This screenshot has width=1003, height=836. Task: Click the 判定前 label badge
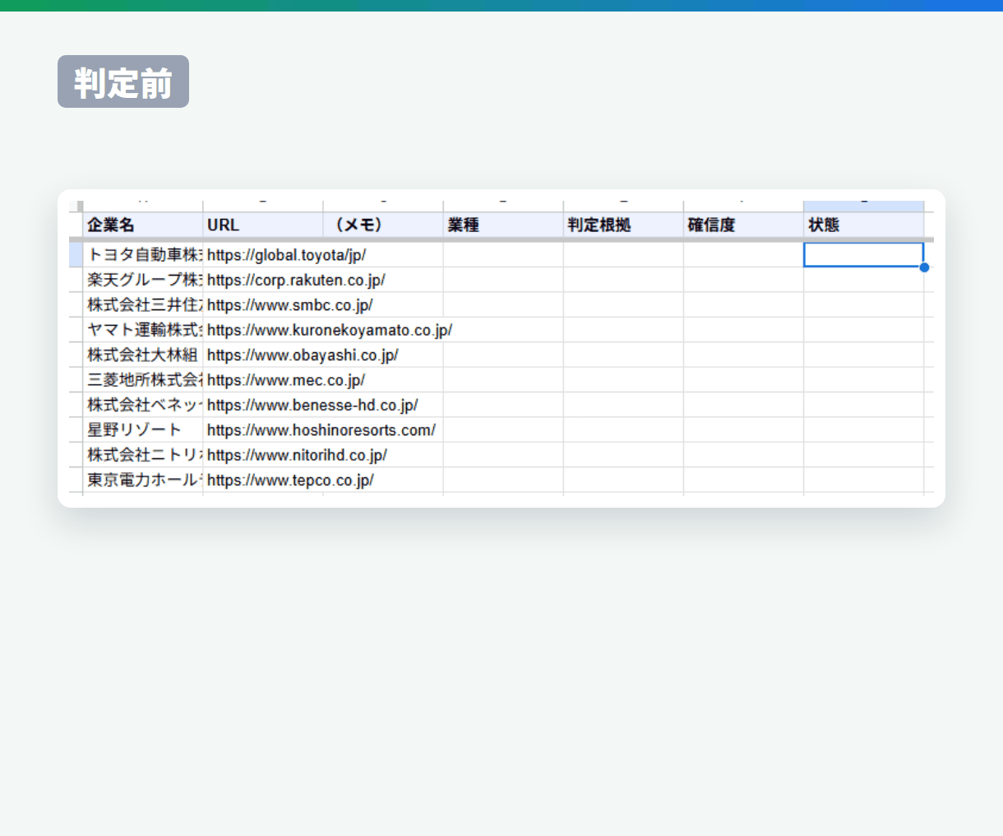pos(123,81)
